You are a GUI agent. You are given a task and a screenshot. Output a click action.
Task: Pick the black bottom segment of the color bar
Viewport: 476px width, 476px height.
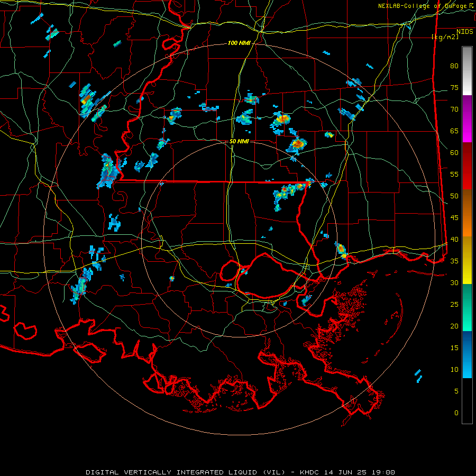(x=467, y=401)
